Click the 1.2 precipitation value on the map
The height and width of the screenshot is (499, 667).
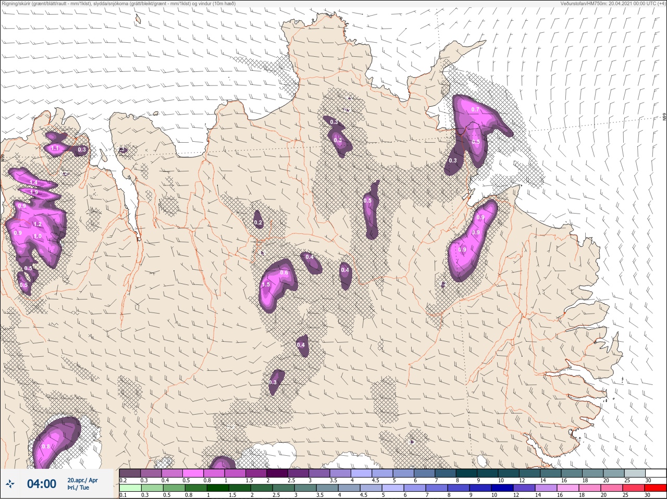click(38, 224)
